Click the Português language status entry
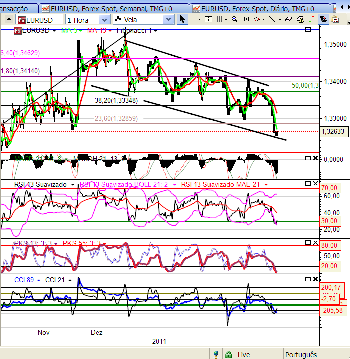Screen dimensions: 350x359 point(301,355)
